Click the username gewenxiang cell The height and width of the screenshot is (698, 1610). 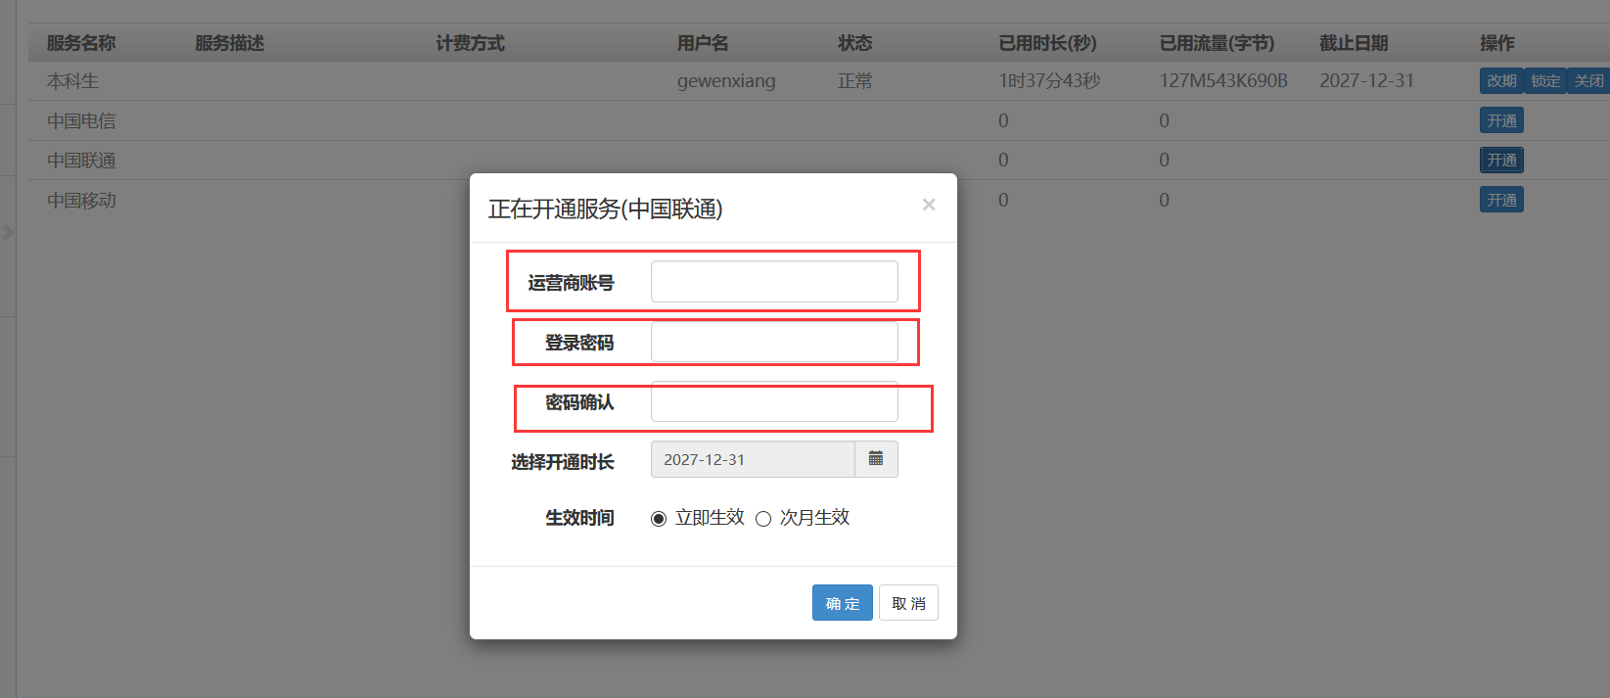point(726,81)
